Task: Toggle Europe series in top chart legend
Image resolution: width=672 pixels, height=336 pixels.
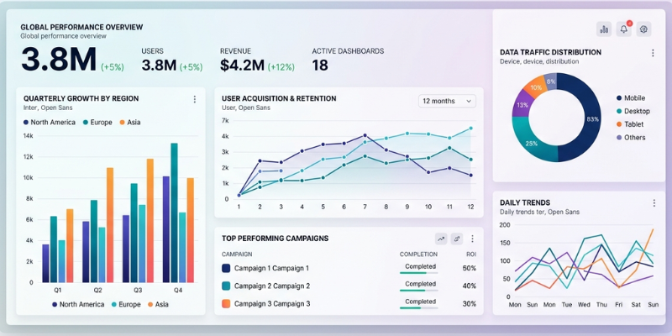Action: [x=97, y=123]
